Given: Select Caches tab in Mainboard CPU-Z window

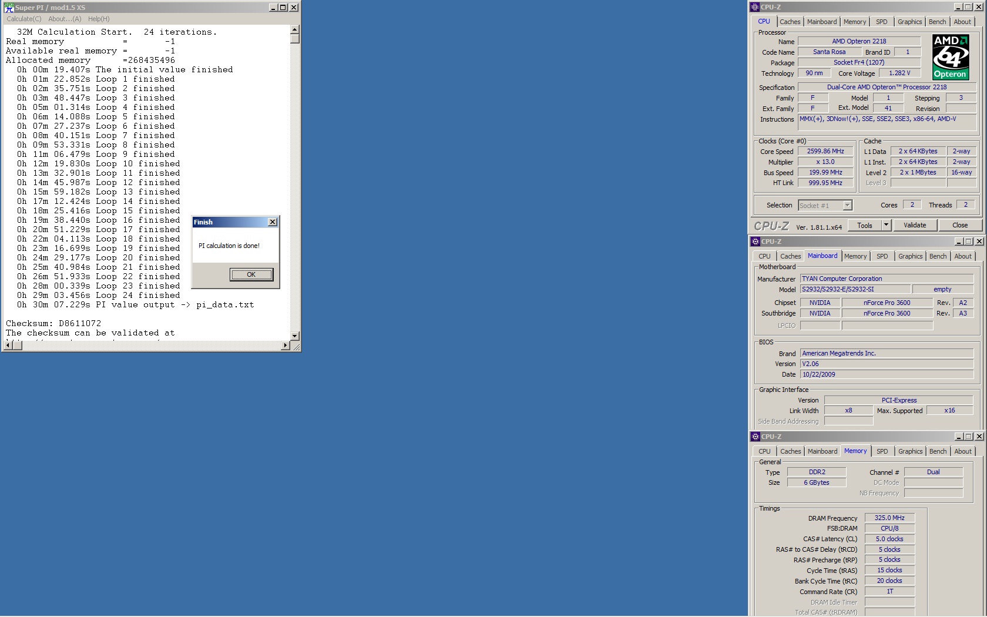Looking at the screenshot, I should (791, 256).
